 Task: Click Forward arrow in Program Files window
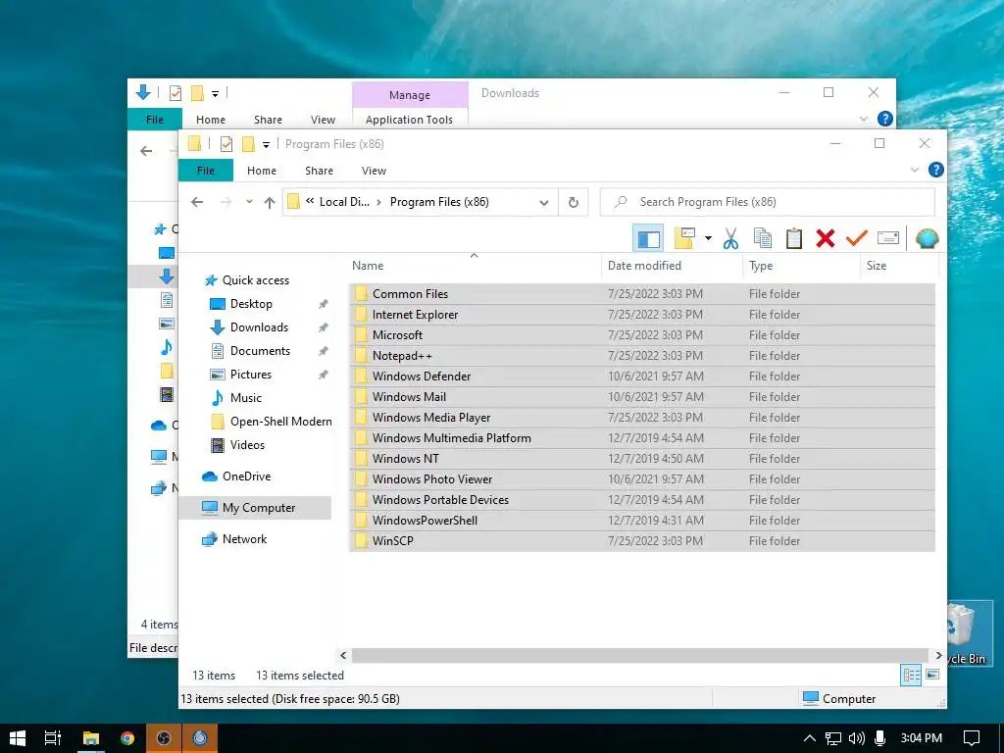click(226, 202)
